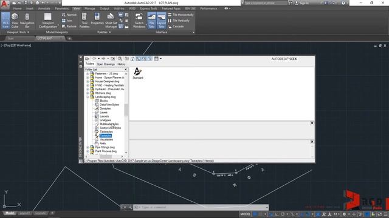Click the Favorites icon in DesignCenter
389x218 pixels.
127,59
